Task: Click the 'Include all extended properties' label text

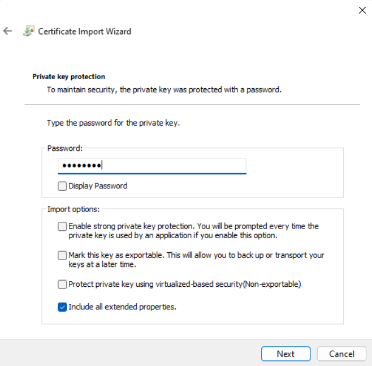Action: 123,307
